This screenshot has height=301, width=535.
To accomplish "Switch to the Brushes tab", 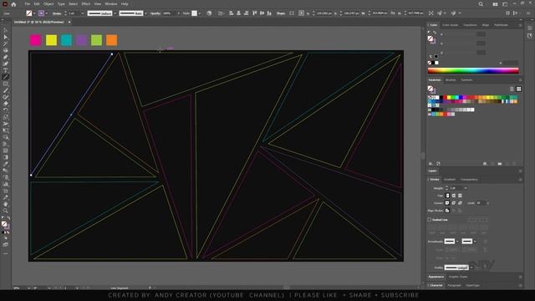I will tap(451, 80).
